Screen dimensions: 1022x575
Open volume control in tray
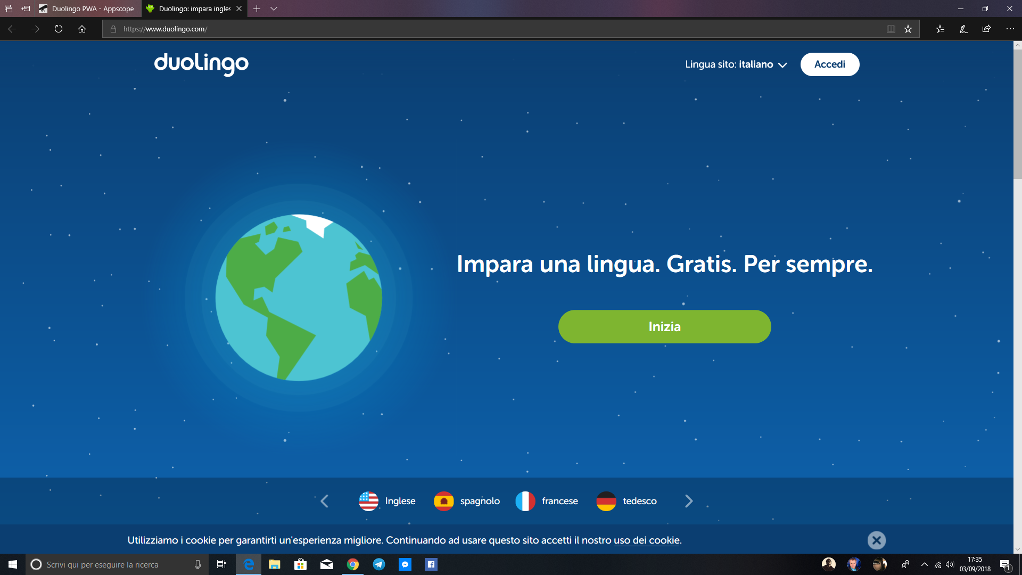click(950, 564)
